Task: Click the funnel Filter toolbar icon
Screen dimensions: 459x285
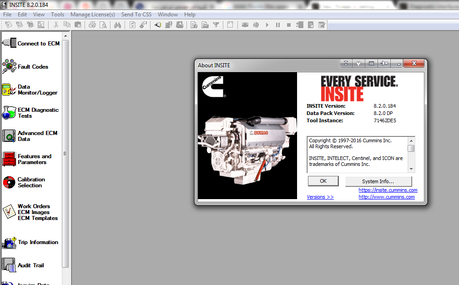Action: (216, 25)
